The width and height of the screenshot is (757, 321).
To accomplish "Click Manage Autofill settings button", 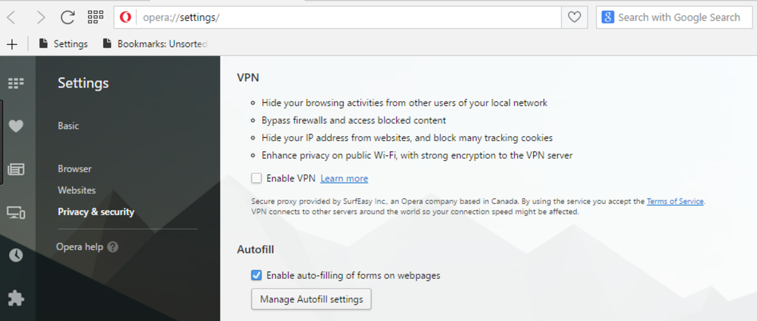I will click(x=311, y=299).
